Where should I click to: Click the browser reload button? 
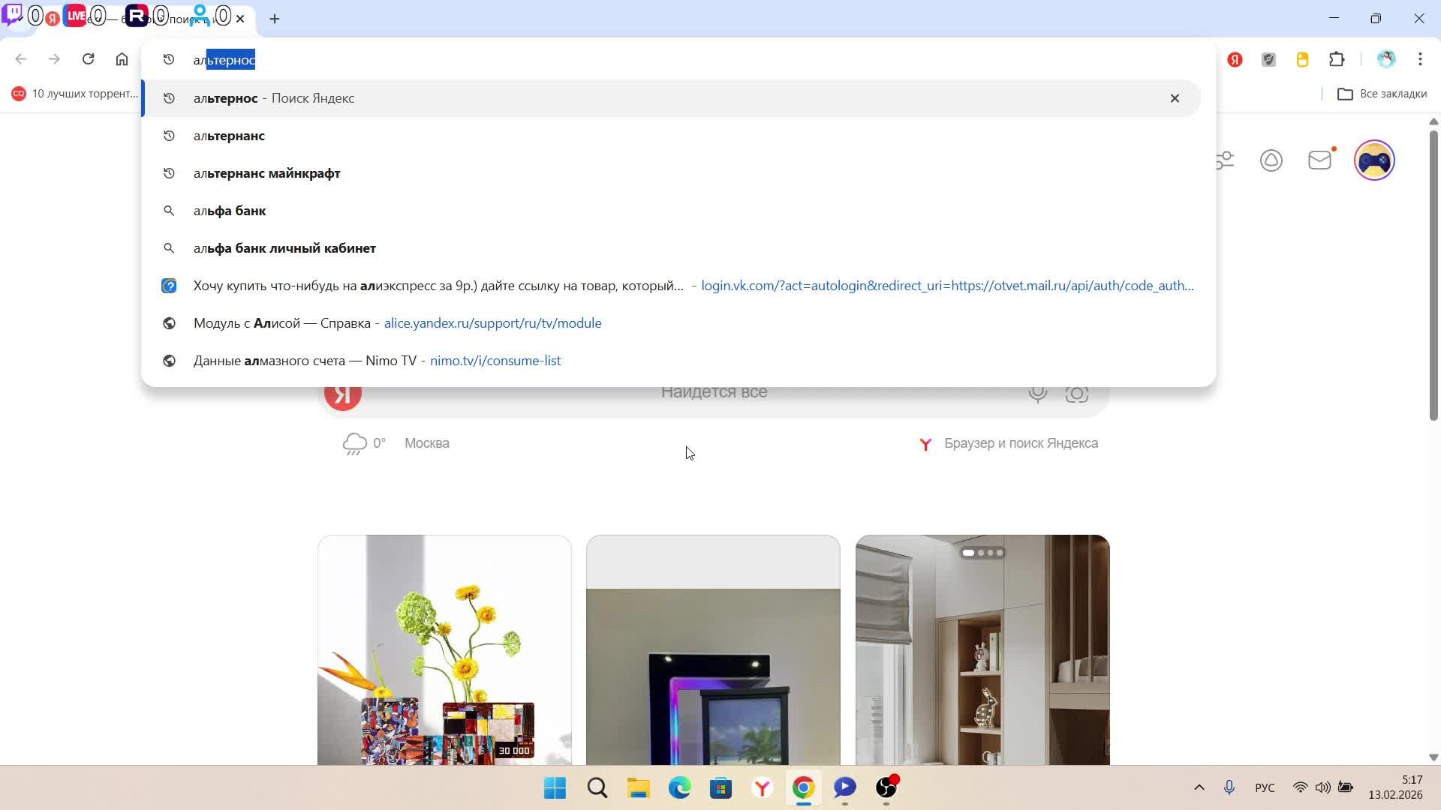88,59
